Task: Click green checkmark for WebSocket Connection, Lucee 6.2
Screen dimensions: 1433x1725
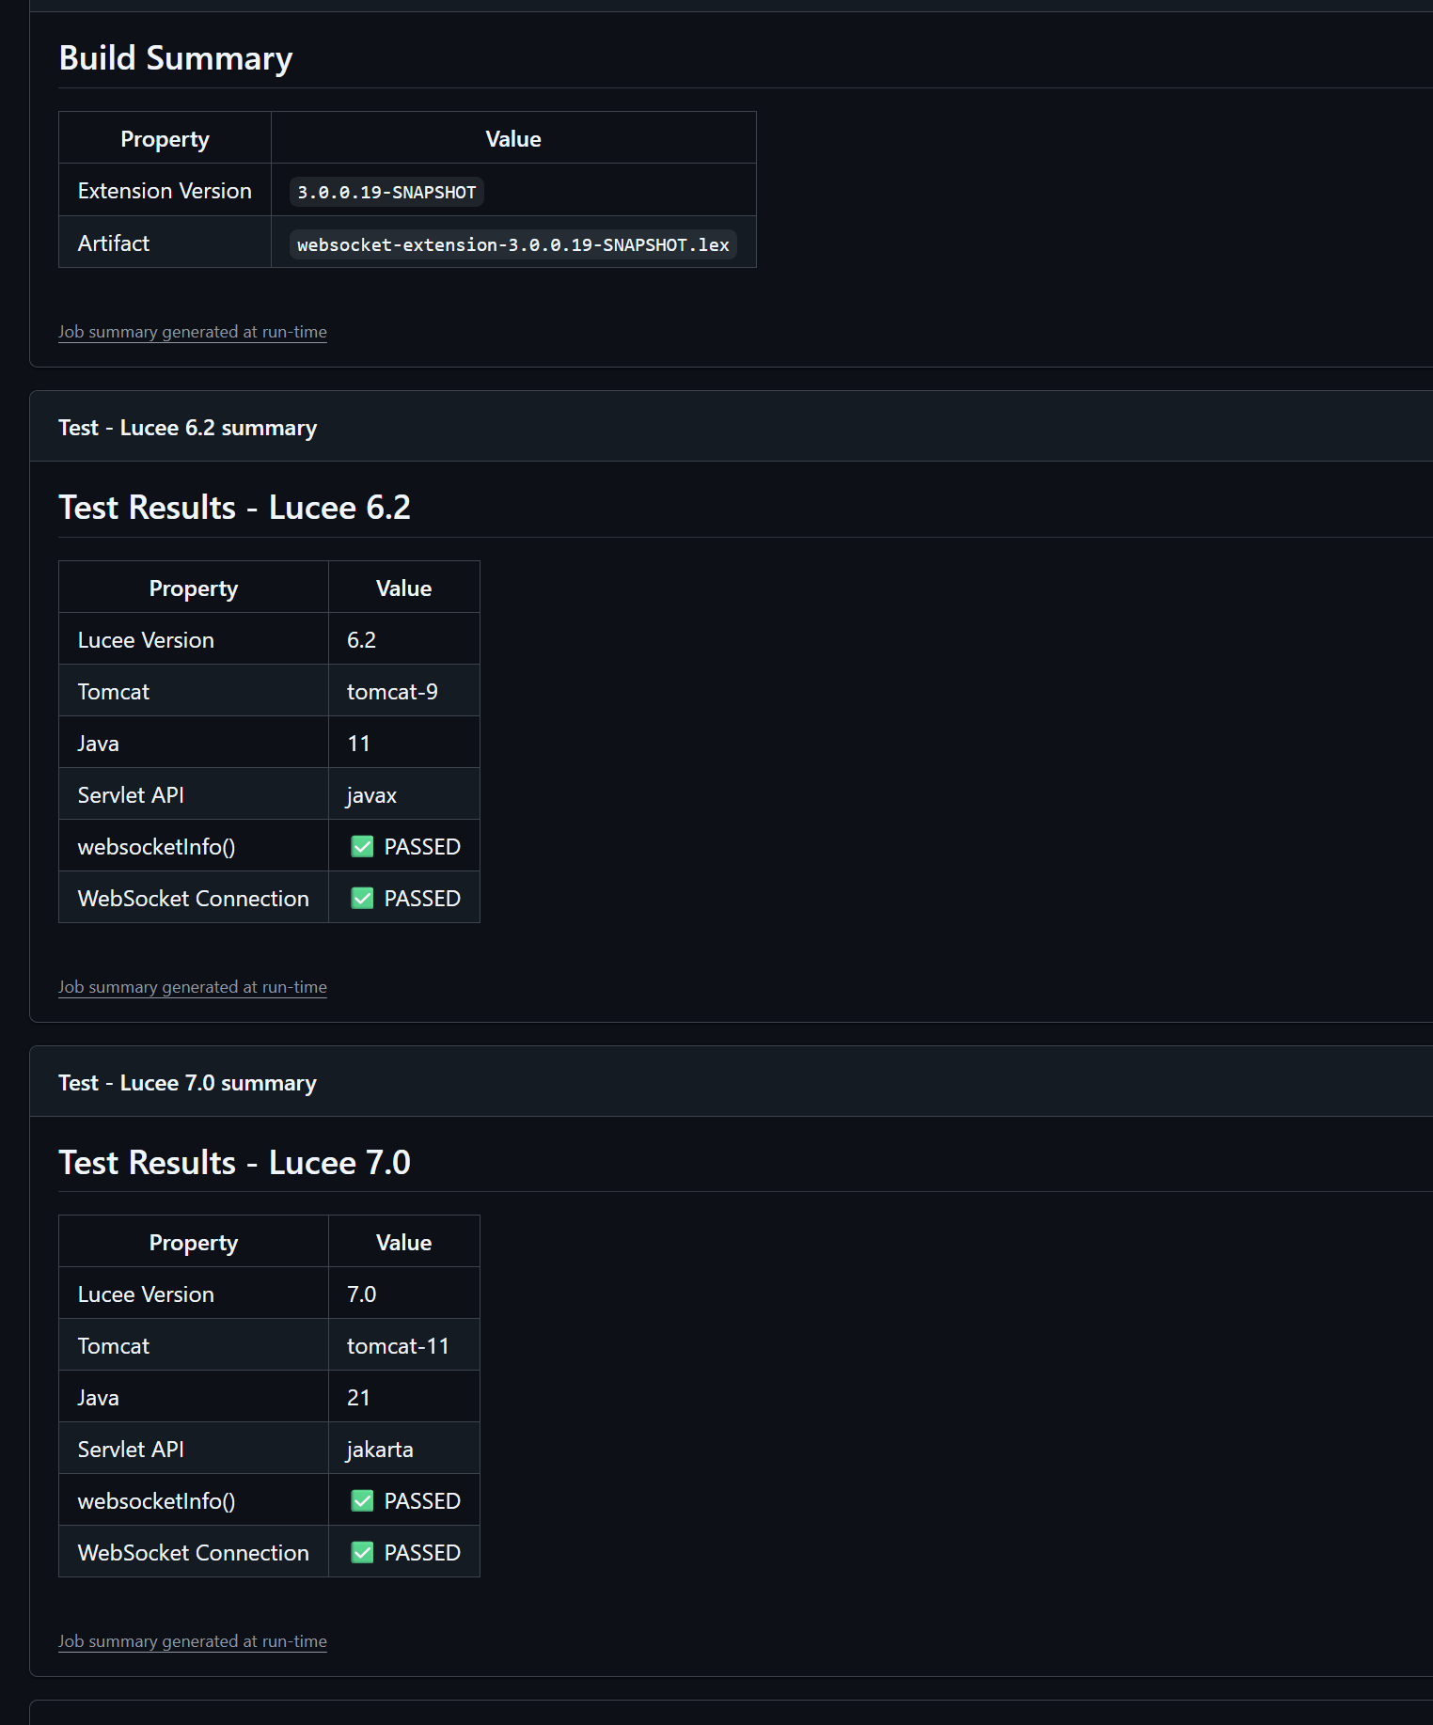Action: pos(362,899)
